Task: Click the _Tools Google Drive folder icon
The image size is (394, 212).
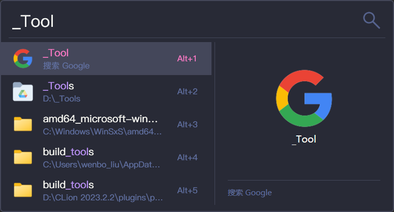Action: 23,92
